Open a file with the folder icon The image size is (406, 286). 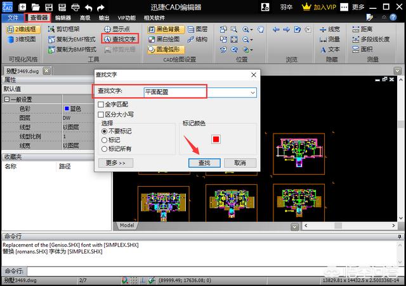(x=36, y=7)
